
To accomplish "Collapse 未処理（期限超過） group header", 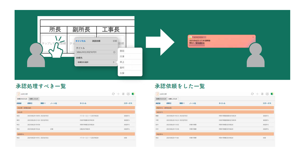I will coord(76,108).
